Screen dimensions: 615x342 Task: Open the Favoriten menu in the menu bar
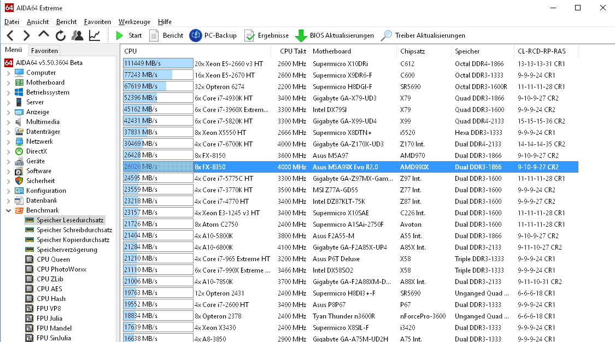[97, 22]
